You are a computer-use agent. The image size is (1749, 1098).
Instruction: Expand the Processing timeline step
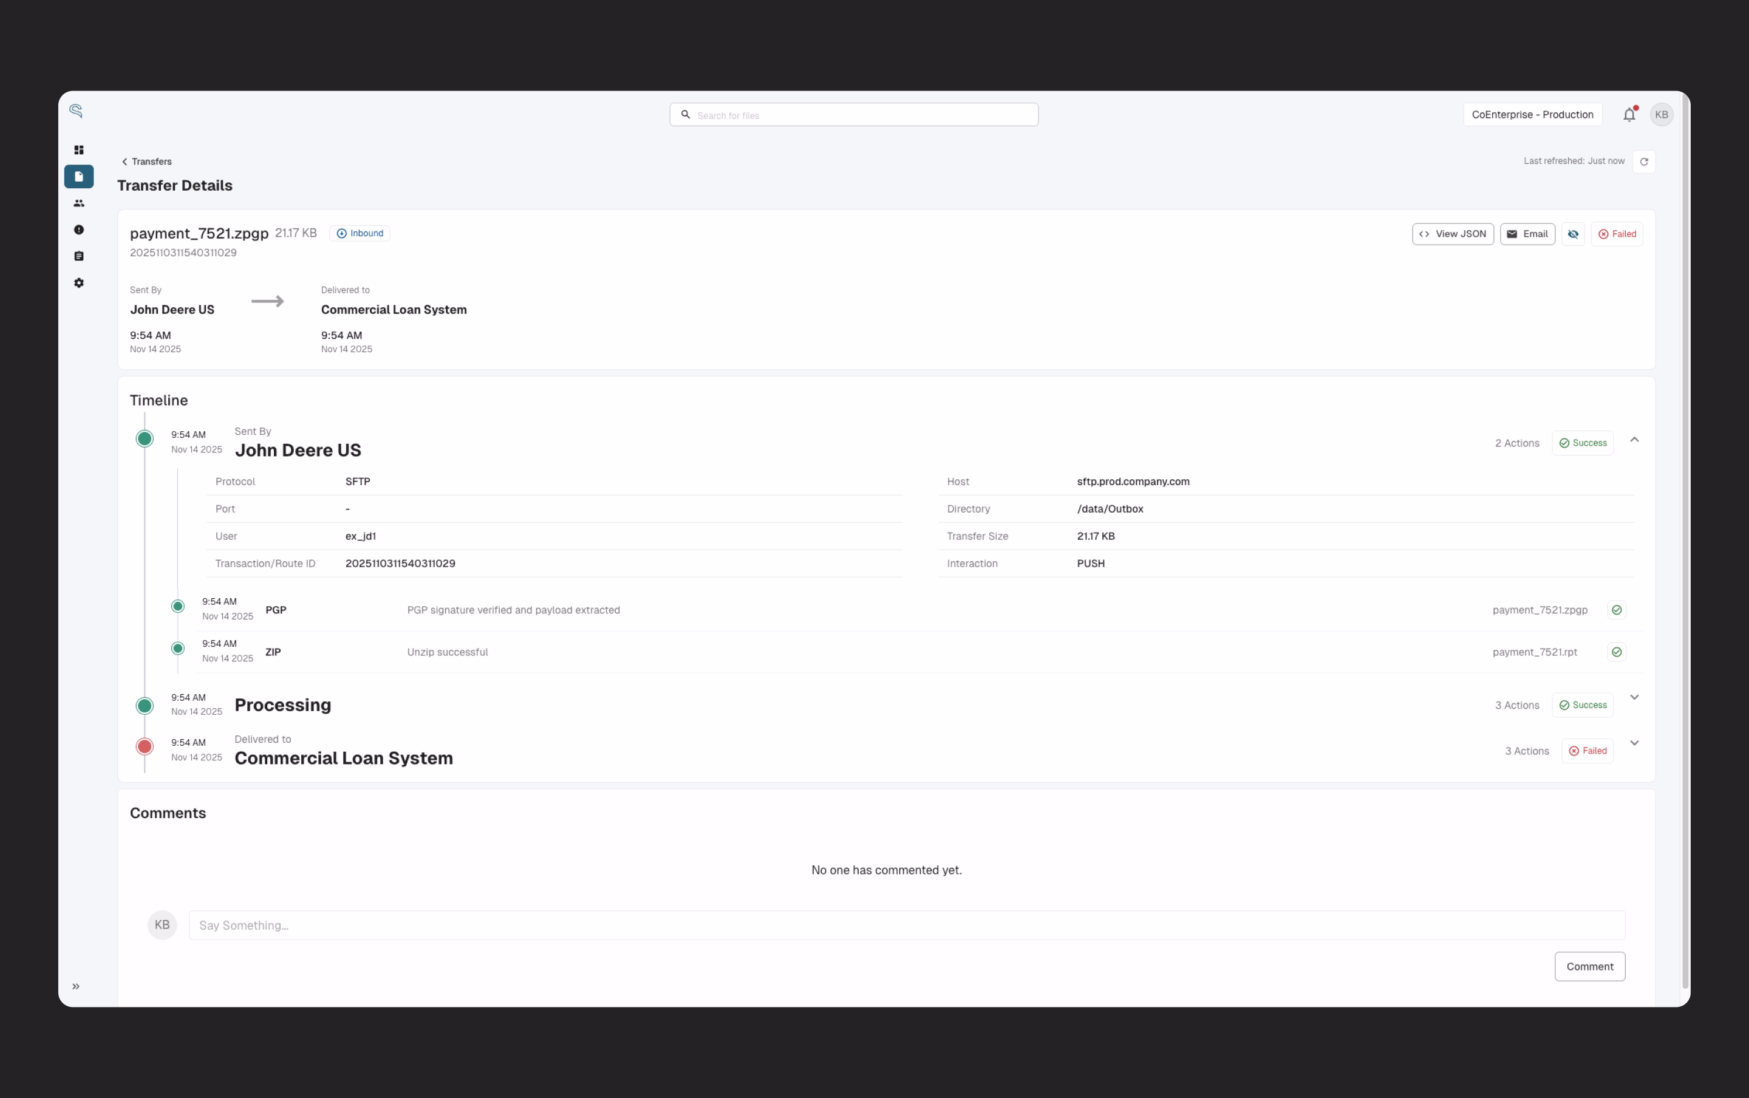[1635, 697]
